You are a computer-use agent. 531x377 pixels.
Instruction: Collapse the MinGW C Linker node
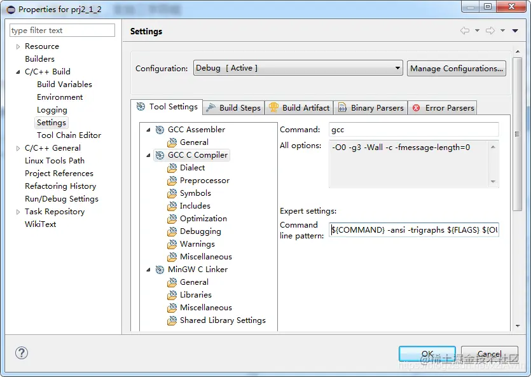[x=148, y=270]
